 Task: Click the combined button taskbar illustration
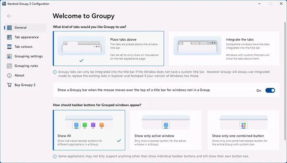click(244, 122)
